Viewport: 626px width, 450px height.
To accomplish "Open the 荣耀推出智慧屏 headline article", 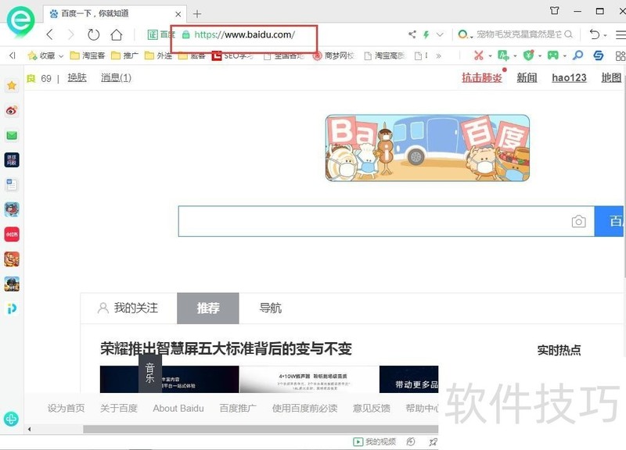I will coord(226,348).
